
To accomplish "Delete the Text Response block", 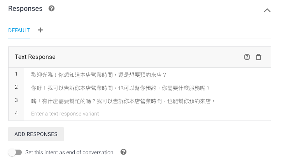I will (259, 57).
